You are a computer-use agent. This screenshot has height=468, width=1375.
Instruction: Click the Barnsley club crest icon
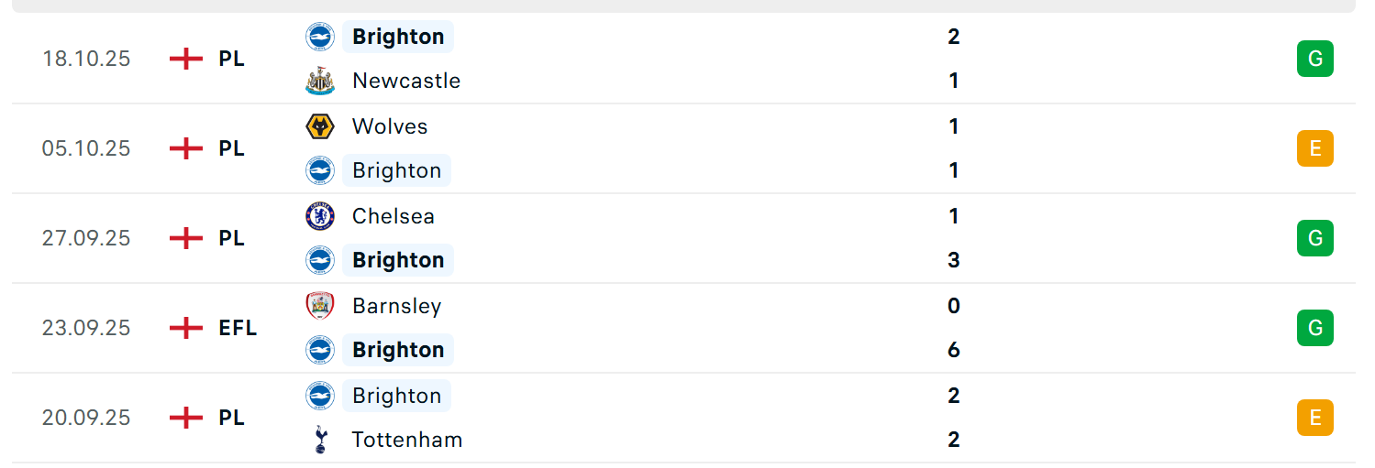click(x=320, y=306)
